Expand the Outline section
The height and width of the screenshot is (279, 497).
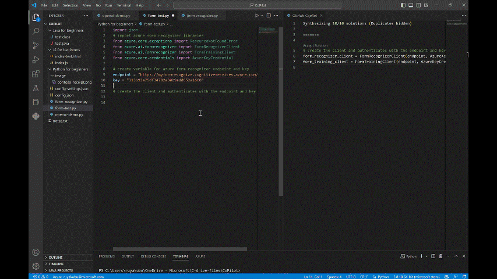click(x=55, y=257)
